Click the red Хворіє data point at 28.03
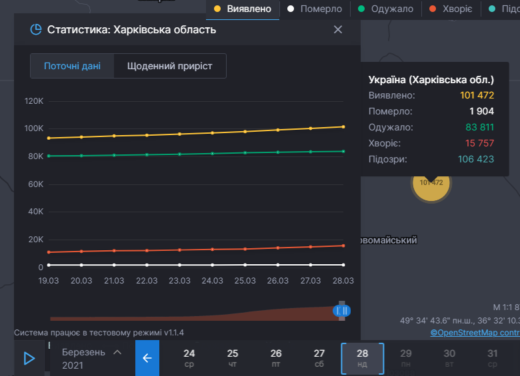Image resolution: width=520 pixels, height=376 pixels. tap(343, 246)
